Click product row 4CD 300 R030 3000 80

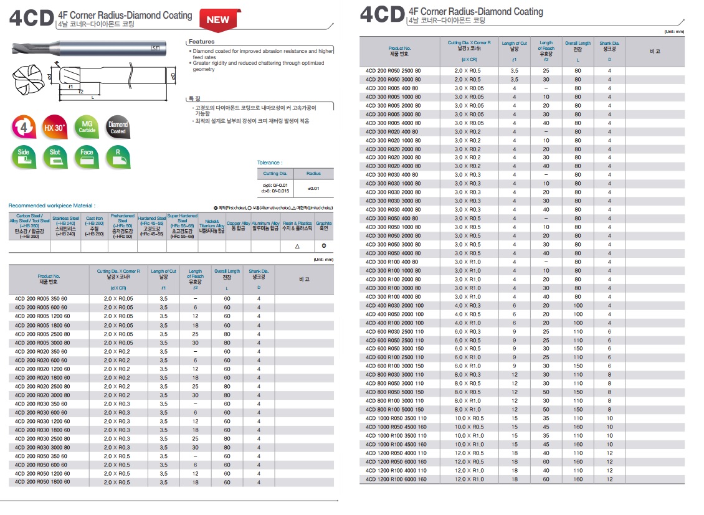coord(522,201)
